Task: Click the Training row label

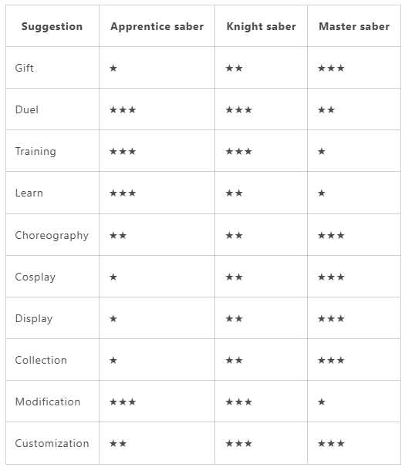Action: coord(35,151)
